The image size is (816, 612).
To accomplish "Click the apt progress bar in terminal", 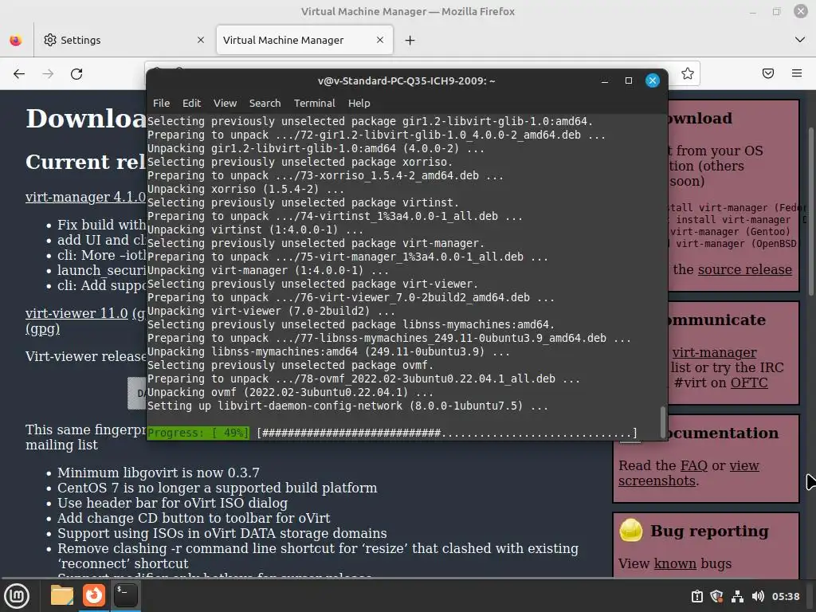I will pos(447,433).
